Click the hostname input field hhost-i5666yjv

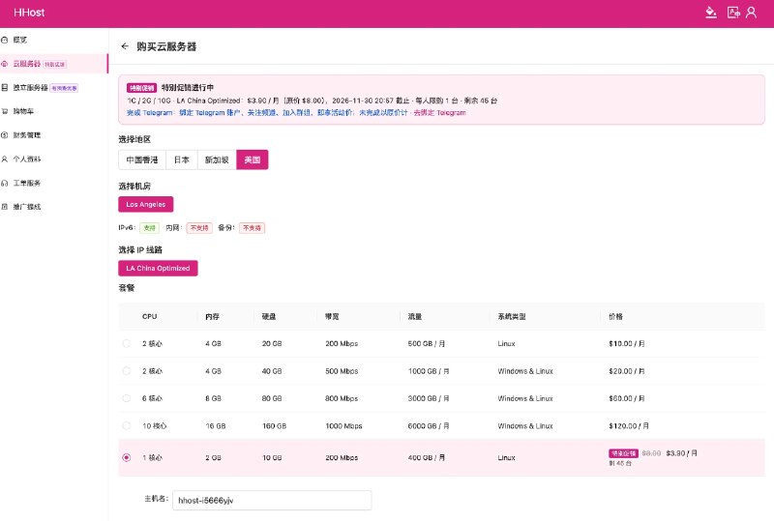(272, 501)
